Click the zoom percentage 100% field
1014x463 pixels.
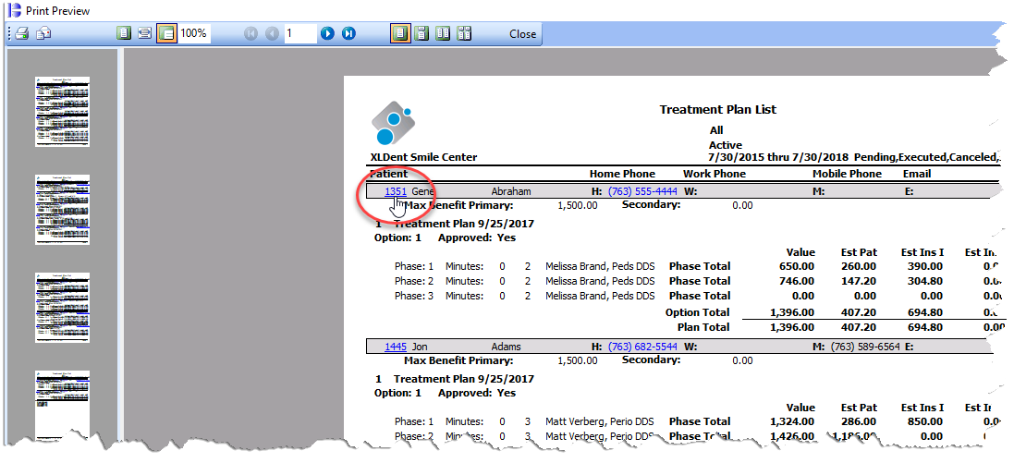pyautogui.click(x=194, y=34)
